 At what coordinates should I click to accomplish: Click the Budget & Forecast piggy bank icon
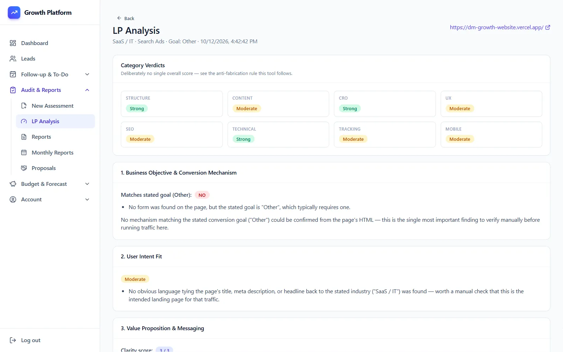[13, 184]
